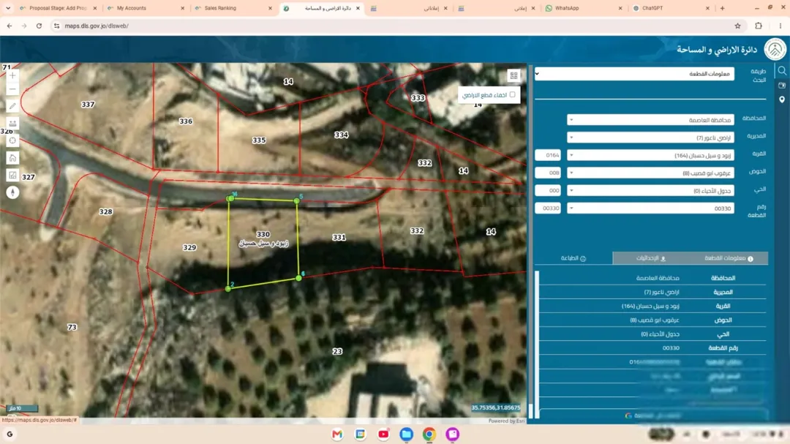The width and height of the screenshot is (790, 444).
Task: Open Files app from shelf
Action: [x=406, y=434]
